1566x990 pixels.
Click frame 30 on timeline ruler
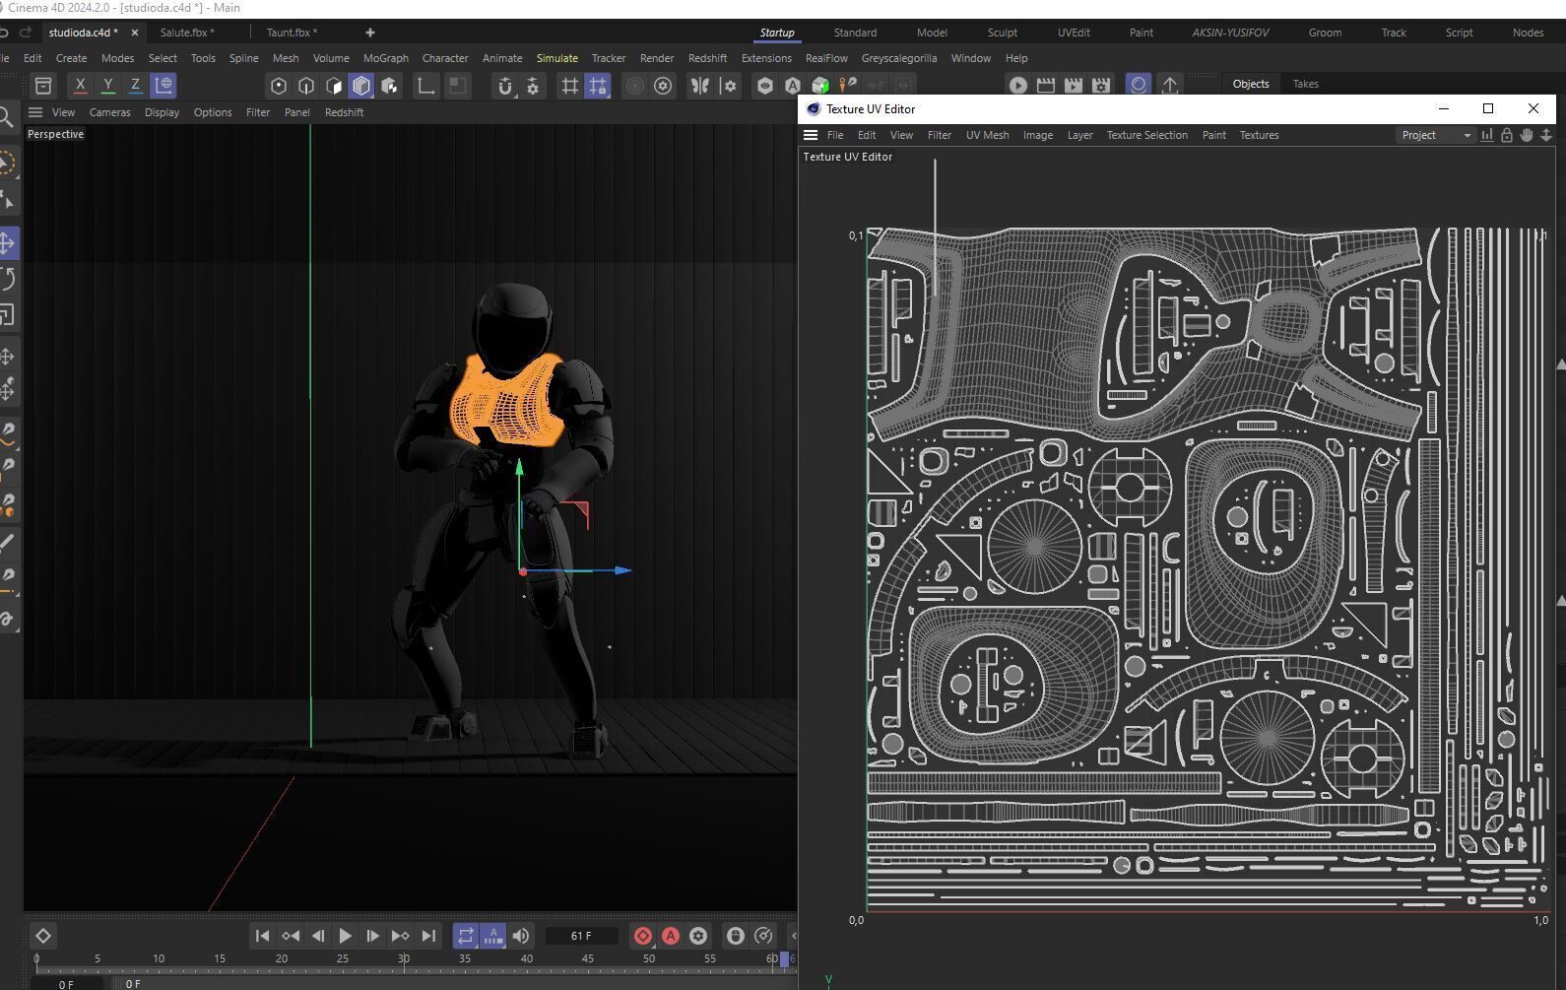click(x=404, y=958)
